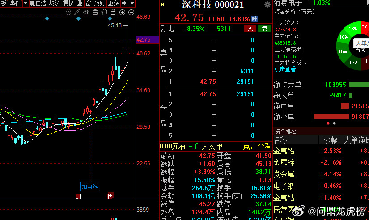Zoom in chart with plus icon
Image resolution: width=369 pixels, height=220 pixels.
coord(123,13)
